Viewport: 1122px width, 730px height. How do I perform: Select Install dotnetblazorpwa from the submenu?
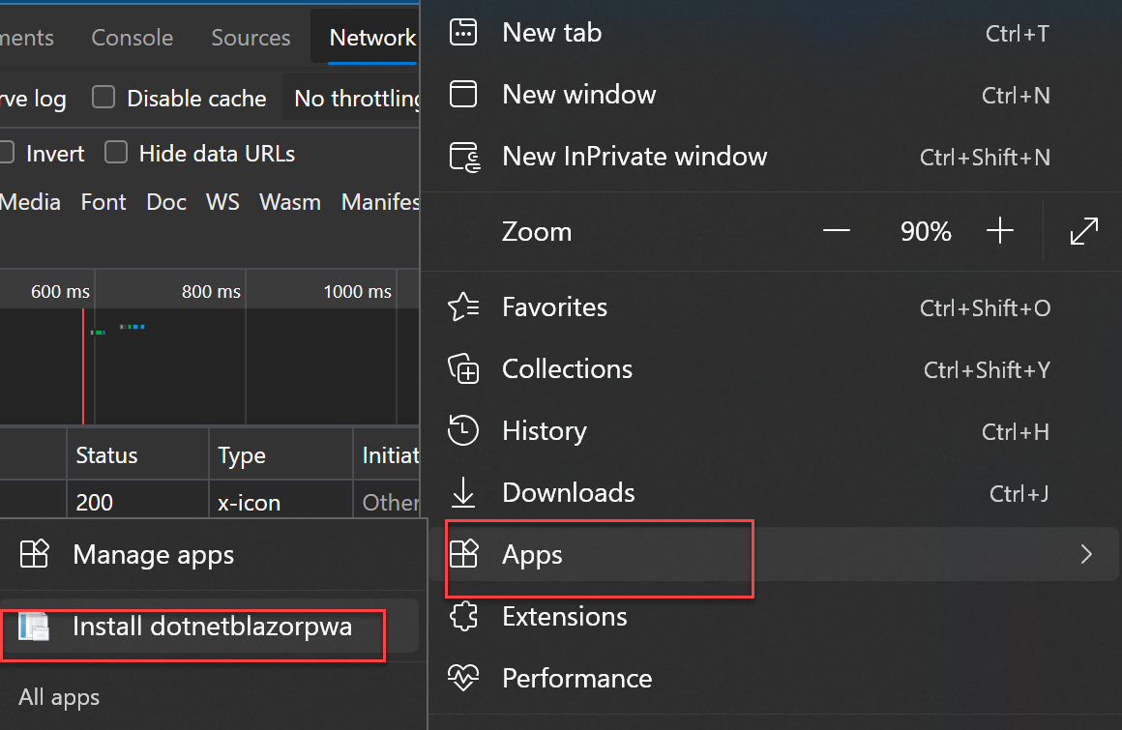(x=211, y=627)
